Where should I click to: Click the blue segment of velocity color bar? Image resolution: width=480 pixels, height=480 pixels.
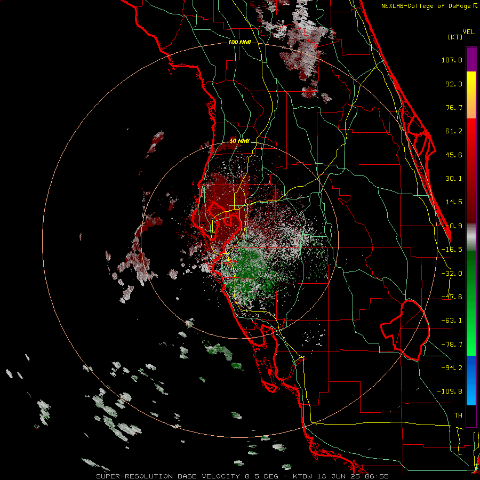(471, 380)
